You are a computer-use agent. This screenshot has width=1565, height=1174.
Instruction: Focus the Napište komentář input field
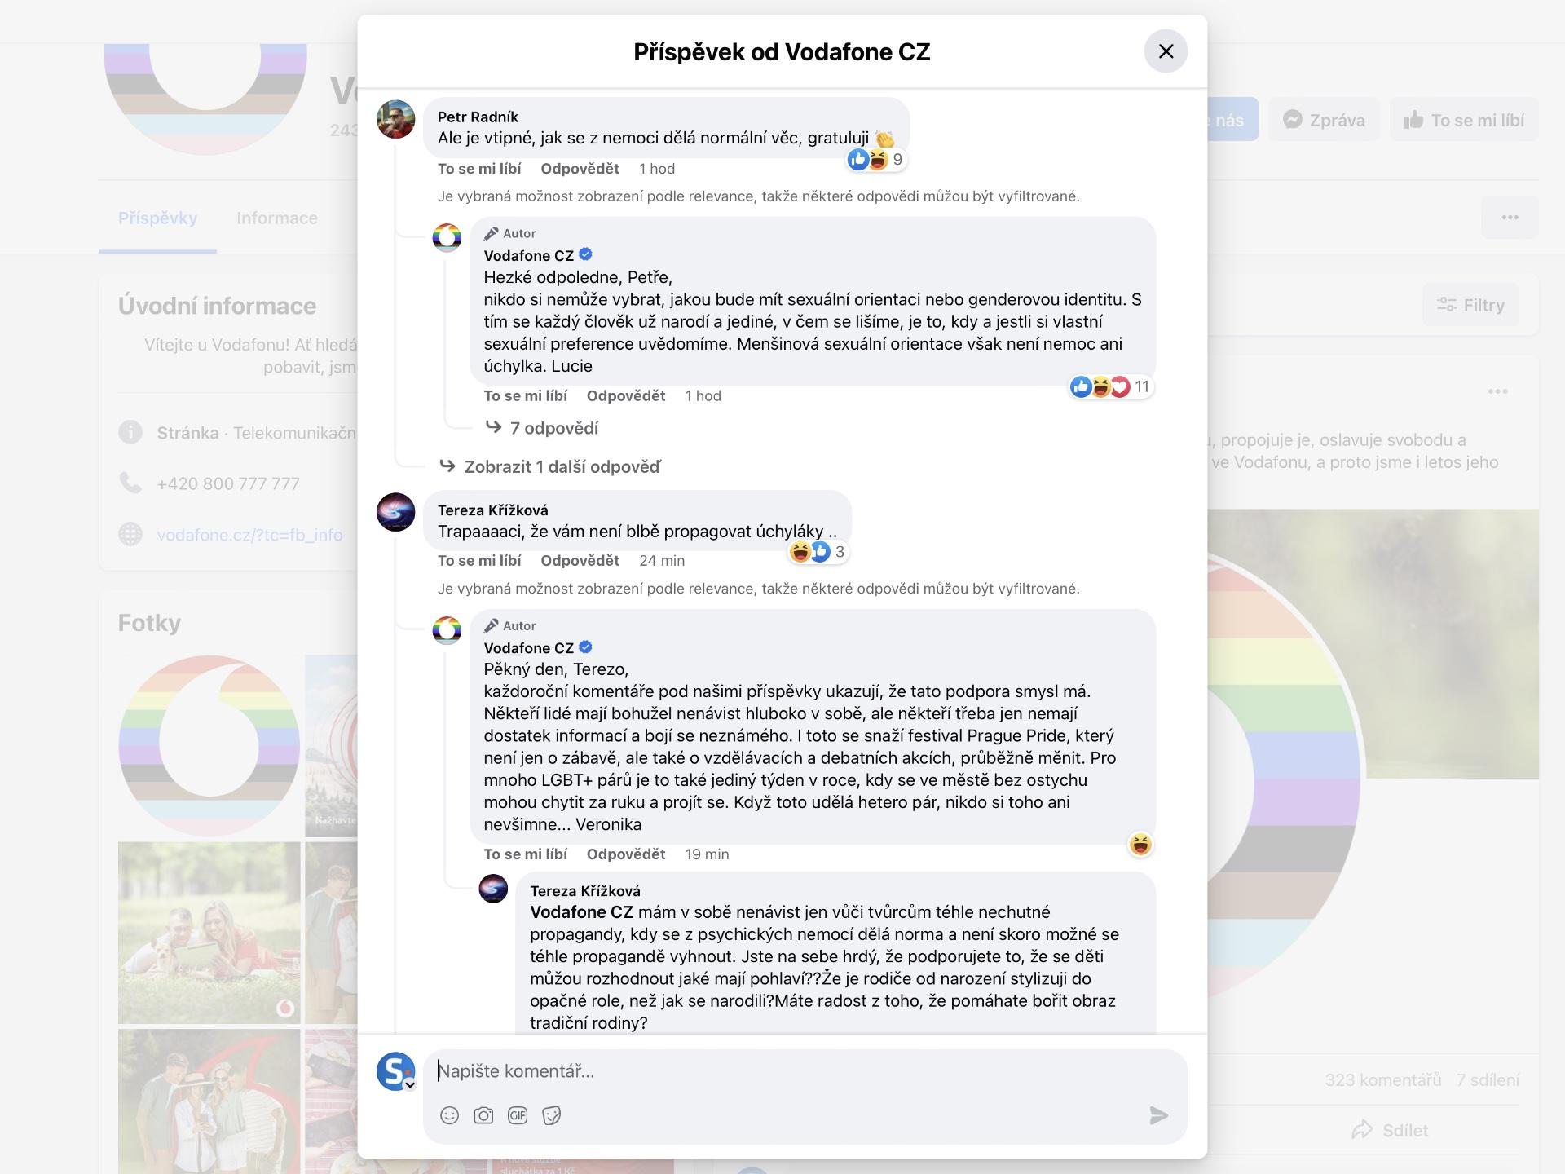(805, 1071)
